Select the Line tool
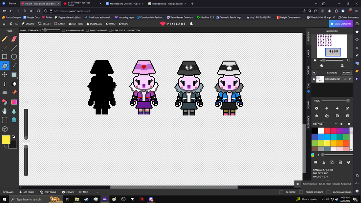 click(14, 48)
